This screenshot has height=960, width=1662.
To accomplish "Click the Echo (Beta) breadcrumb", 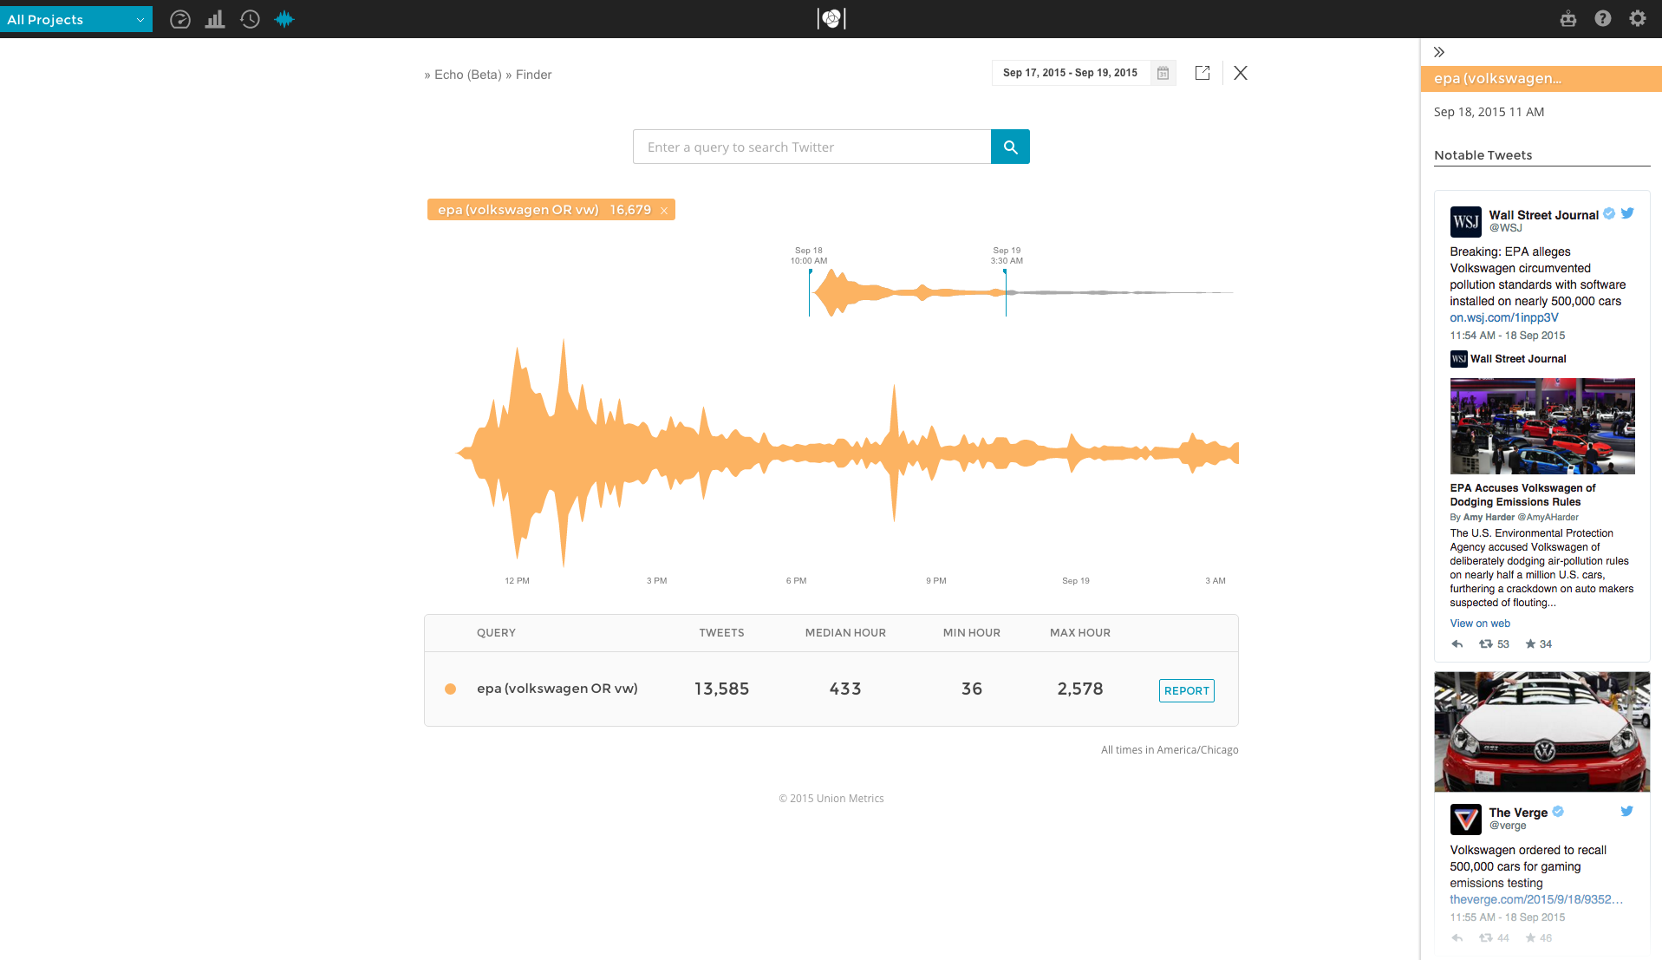I will (467, 75).
